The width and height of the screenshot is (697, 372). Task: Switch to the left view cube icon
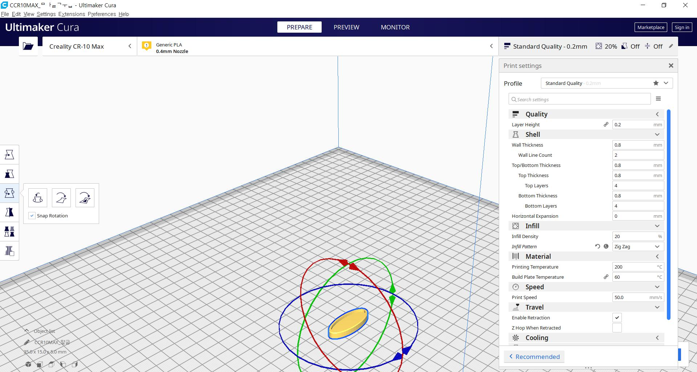(x=63, y=364)
